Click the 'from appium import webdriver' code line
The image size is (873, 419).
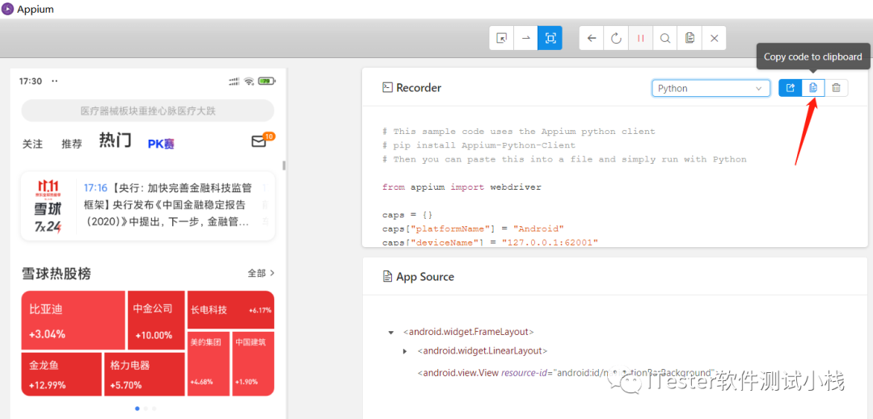point(462,187)
